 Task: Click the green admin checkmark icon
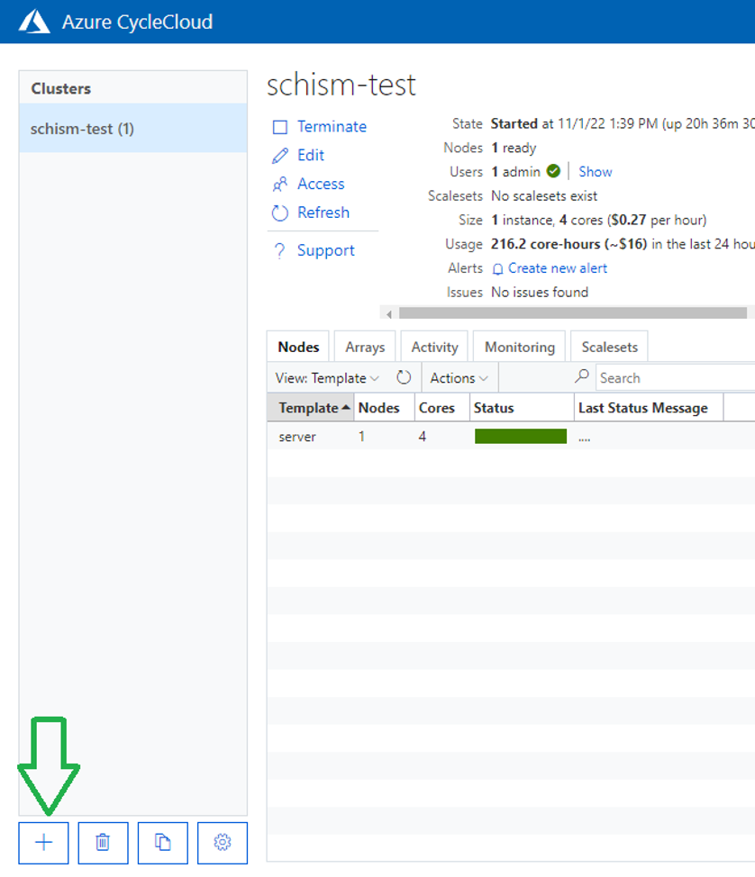(553, 171)
